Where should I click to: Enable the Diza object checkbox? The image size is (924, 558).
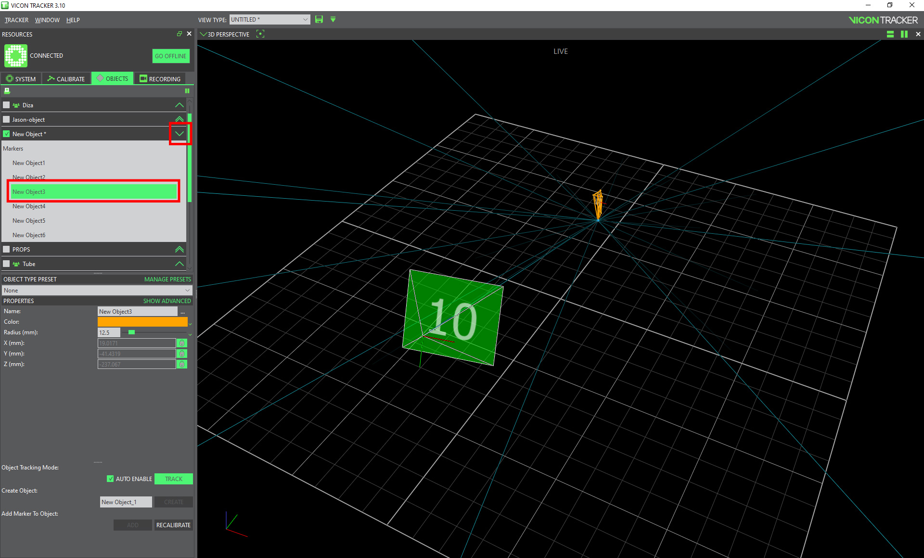coord(6,105)
